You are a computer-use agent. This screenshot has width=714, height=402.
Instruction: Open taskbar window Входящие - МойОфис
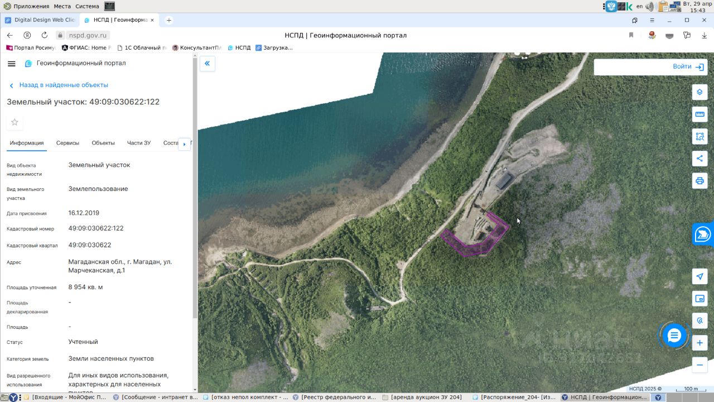pos(65,398)
